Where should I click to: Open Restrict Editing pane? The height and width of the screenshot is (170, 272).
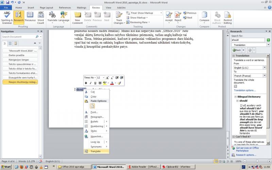227,18
